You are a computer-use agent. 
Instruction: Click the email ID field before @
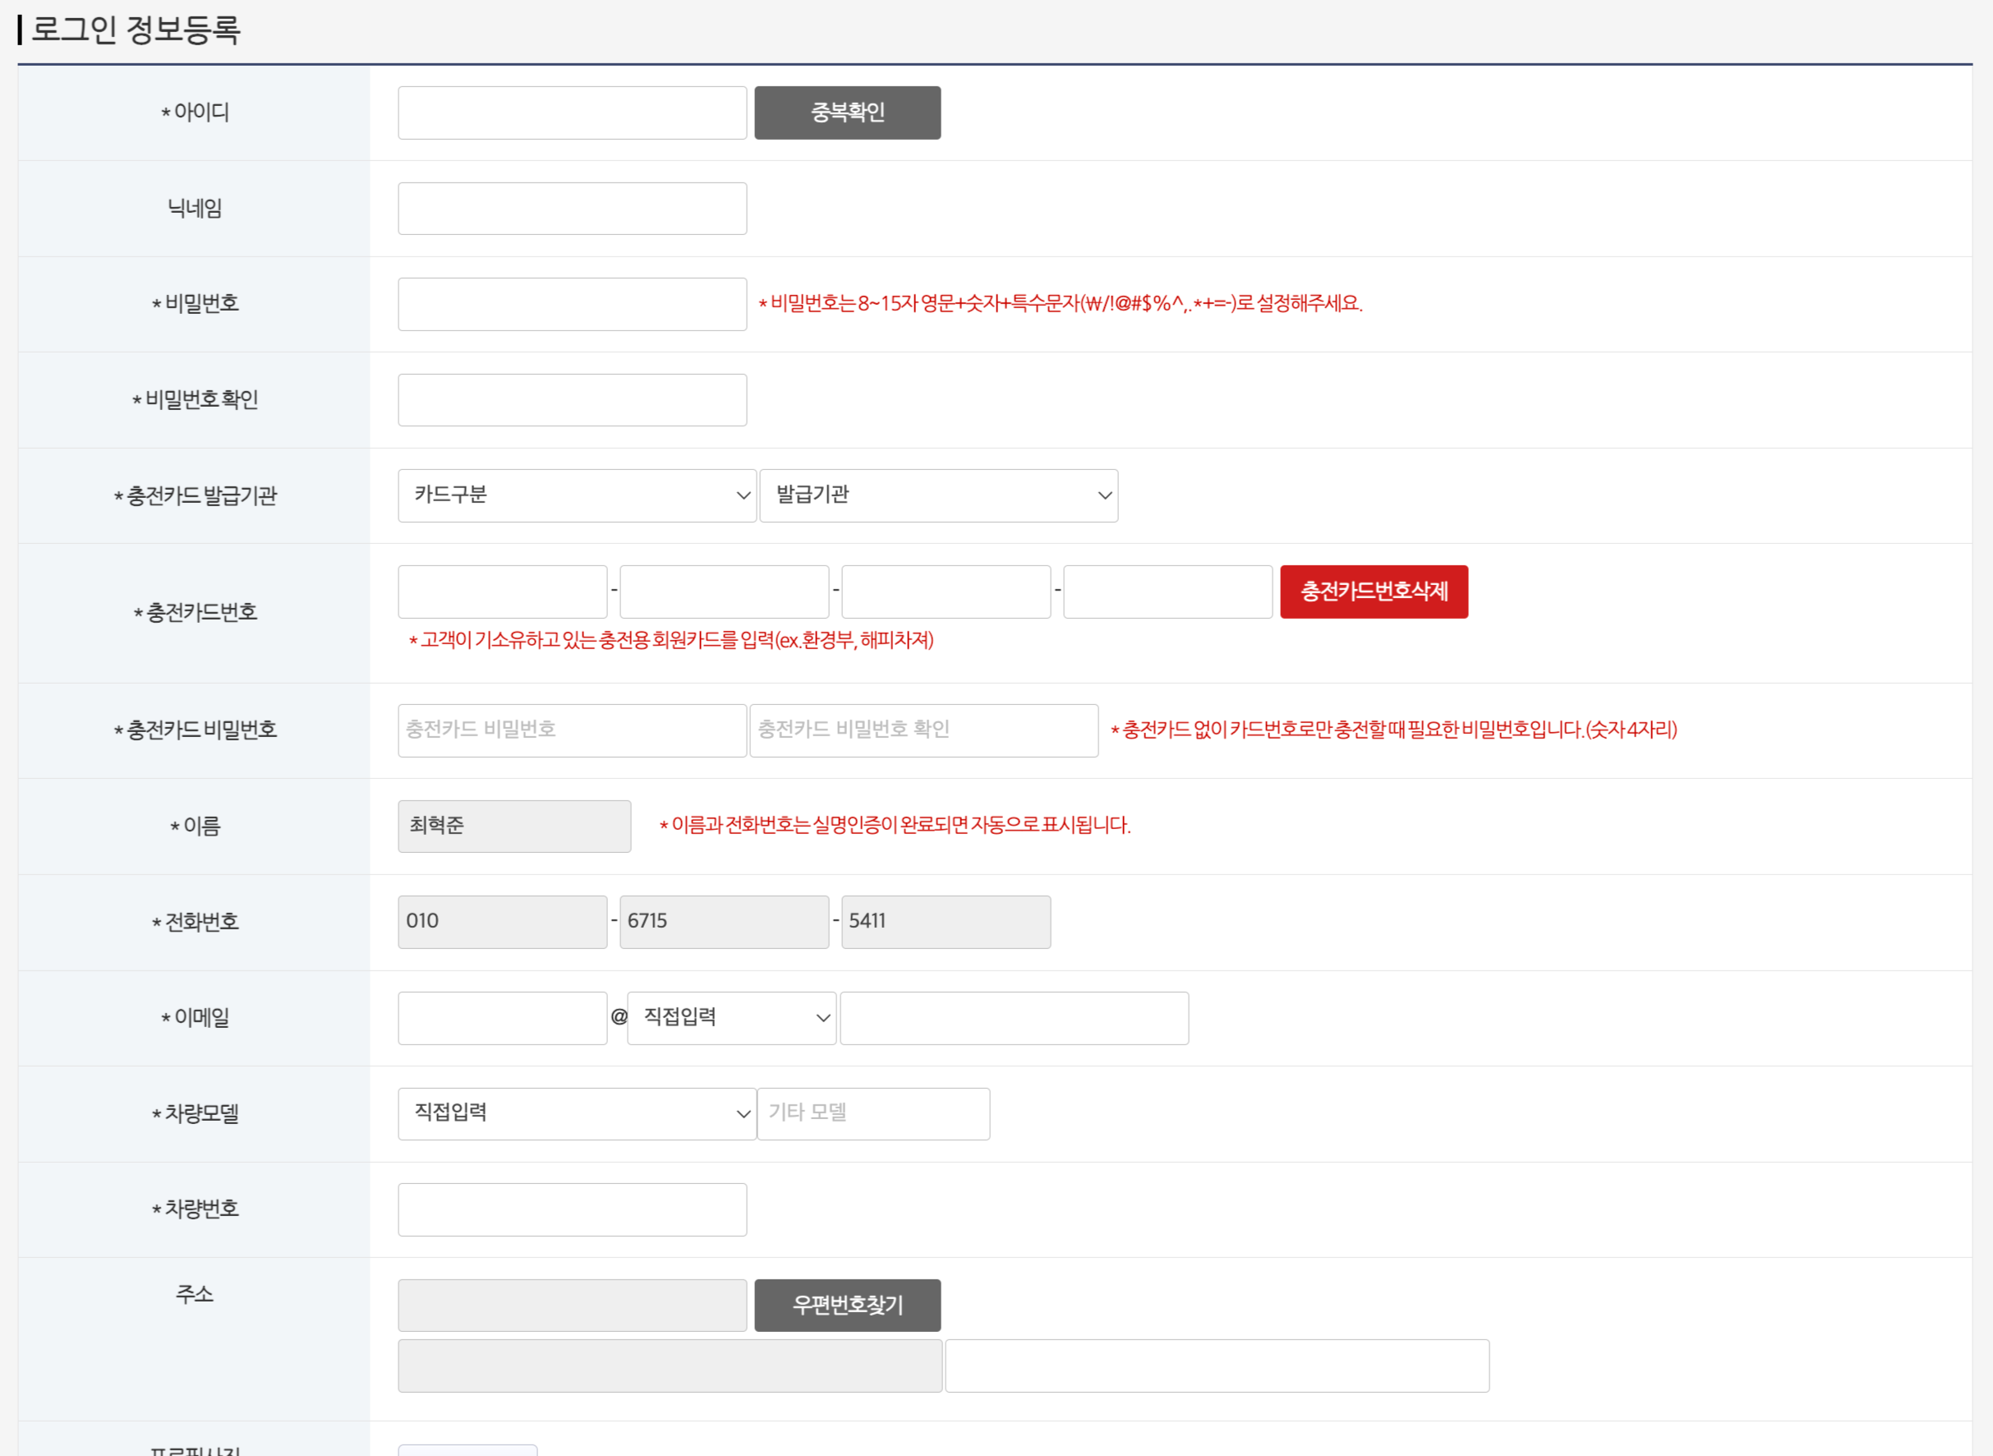pyautogui.click(x=502, y=1019)
